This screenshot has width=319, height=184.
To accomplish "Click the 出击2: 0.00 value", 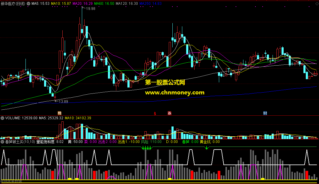I will pyautogui.click(x=107, y=142).
